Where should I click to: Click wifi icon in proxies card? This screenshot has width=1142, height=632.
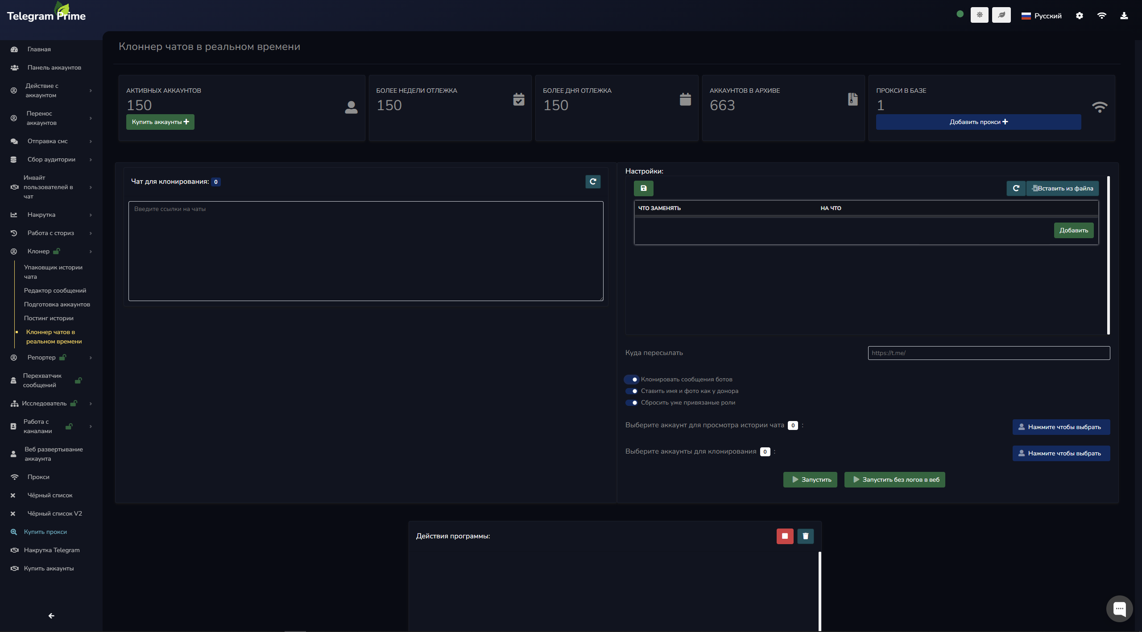[x=1100, y=107]
